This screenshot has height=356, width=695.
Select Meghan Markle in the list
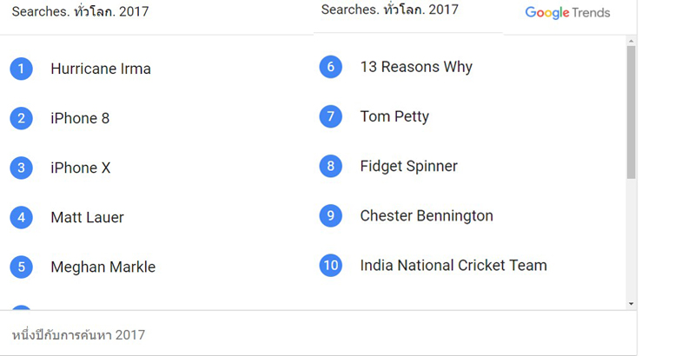click(103, 267)
